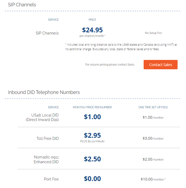Click the $24.95 SIP channel price
Screen dimensions: 186x188
[x=92, y=30]
